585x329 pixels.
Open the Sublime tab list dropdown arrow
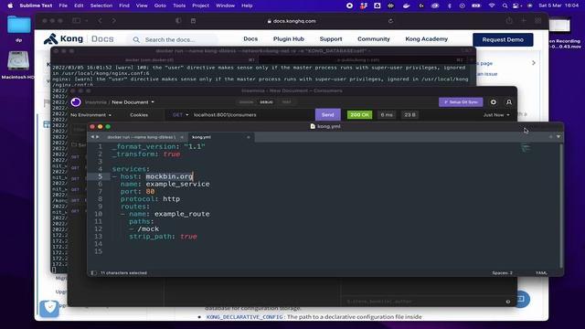pyautogui.click(x=558, y=137)
